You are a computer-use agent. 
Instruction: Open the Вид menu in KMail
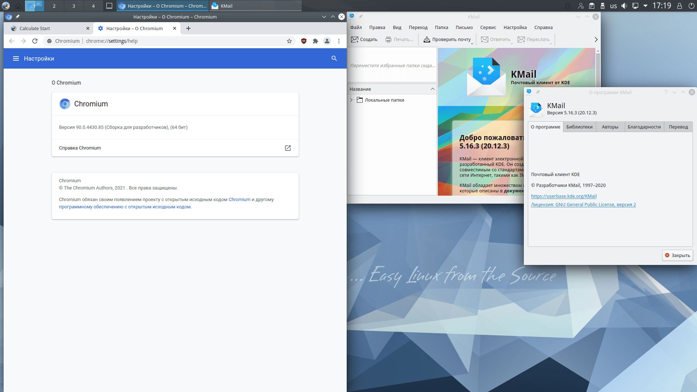[397, 28]
